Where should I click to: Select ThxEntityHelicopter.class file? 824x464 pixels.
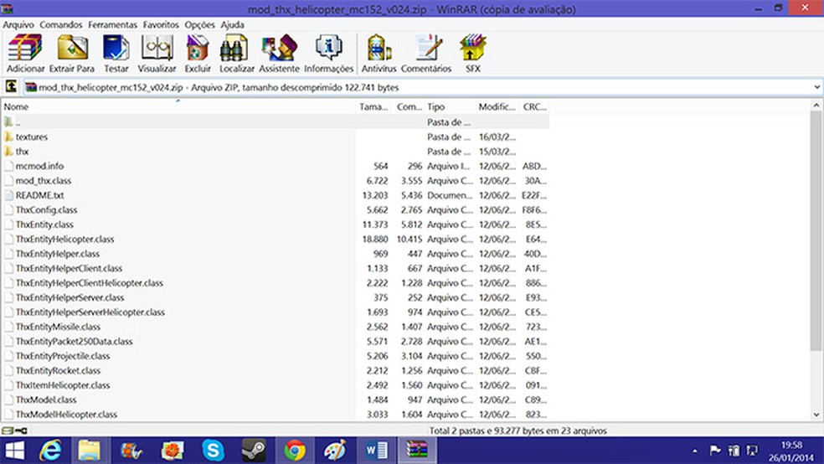(64, 239)
